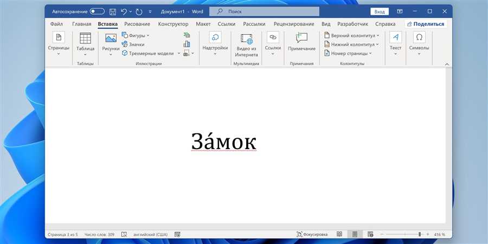Click the Поделиться share button

click(426, 24)
